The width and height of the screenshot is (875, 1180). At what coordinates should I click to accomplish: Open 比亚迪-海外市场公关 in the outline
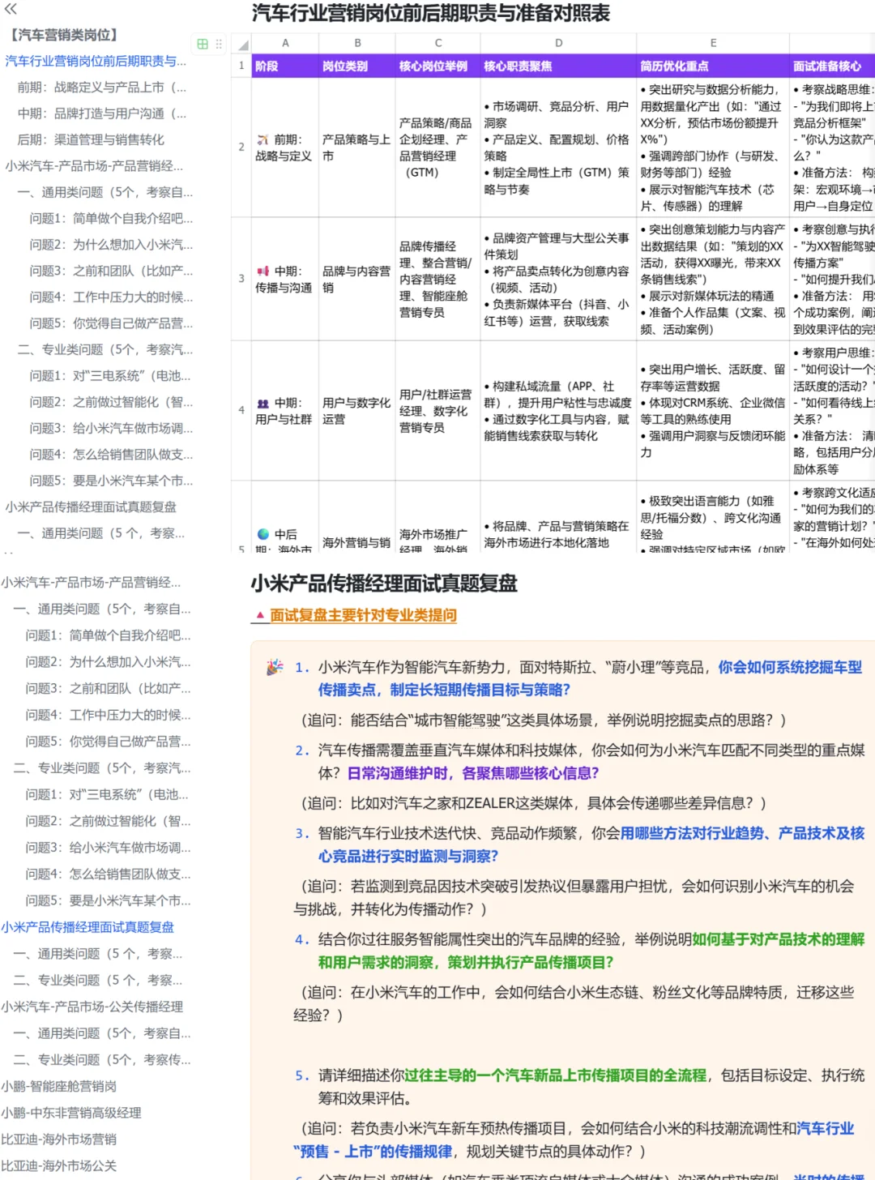(58, 1165)
